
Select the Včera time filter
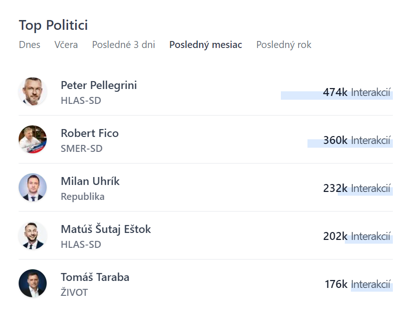click(x=66, y=45)
